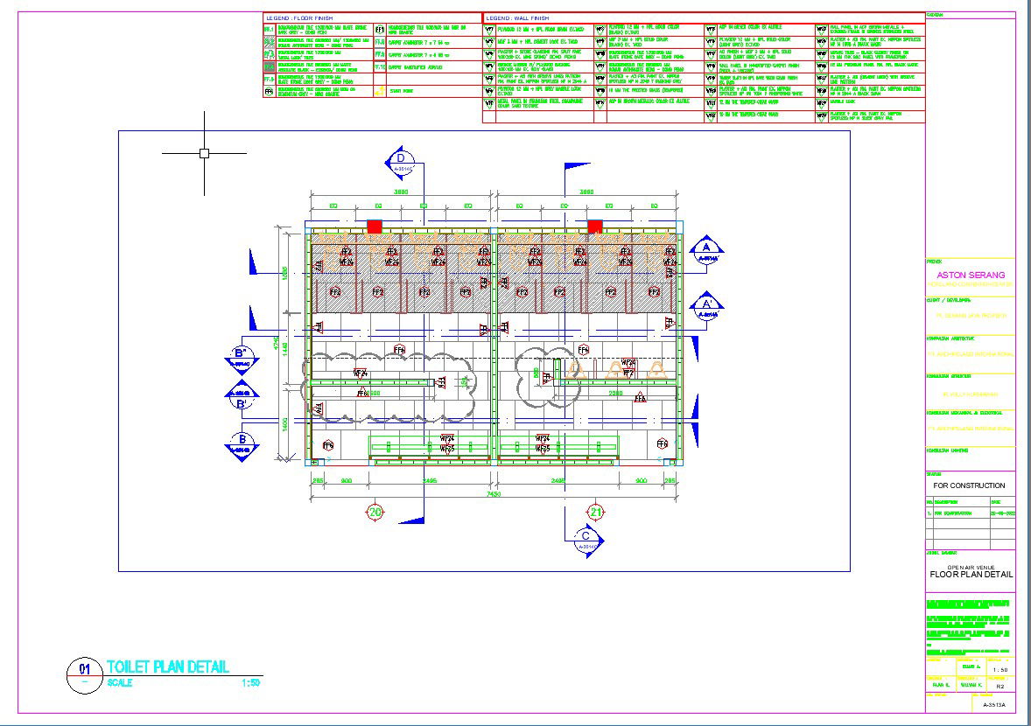The height and width of the screenshot is (726, 1031).
Task: Click the TOILET PLAN DETAIL title text
Action: [x=168, y=667]
